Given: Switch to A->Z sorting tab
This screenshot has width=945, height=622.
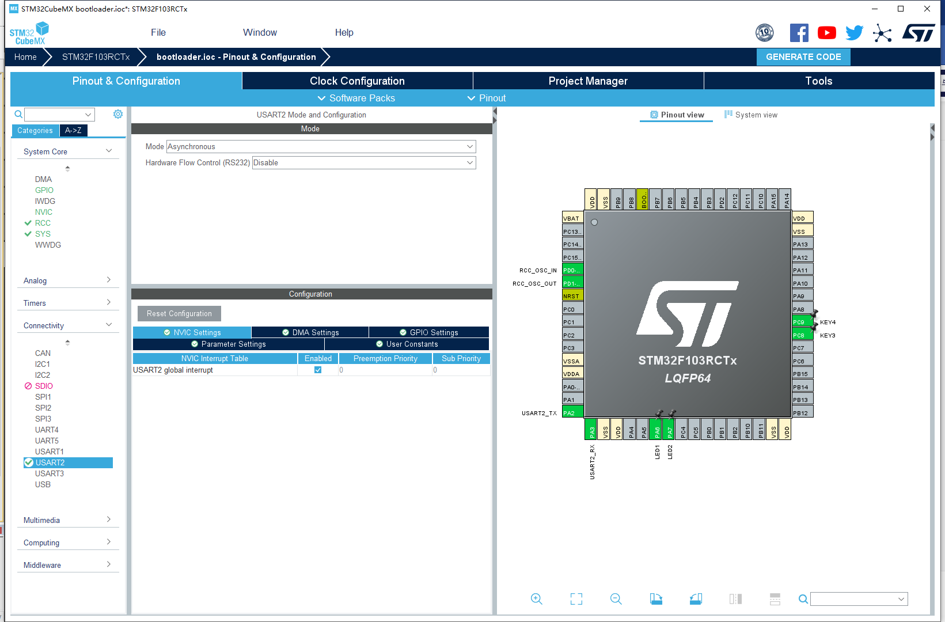Looking at the screenshot, I should [73, 130].
